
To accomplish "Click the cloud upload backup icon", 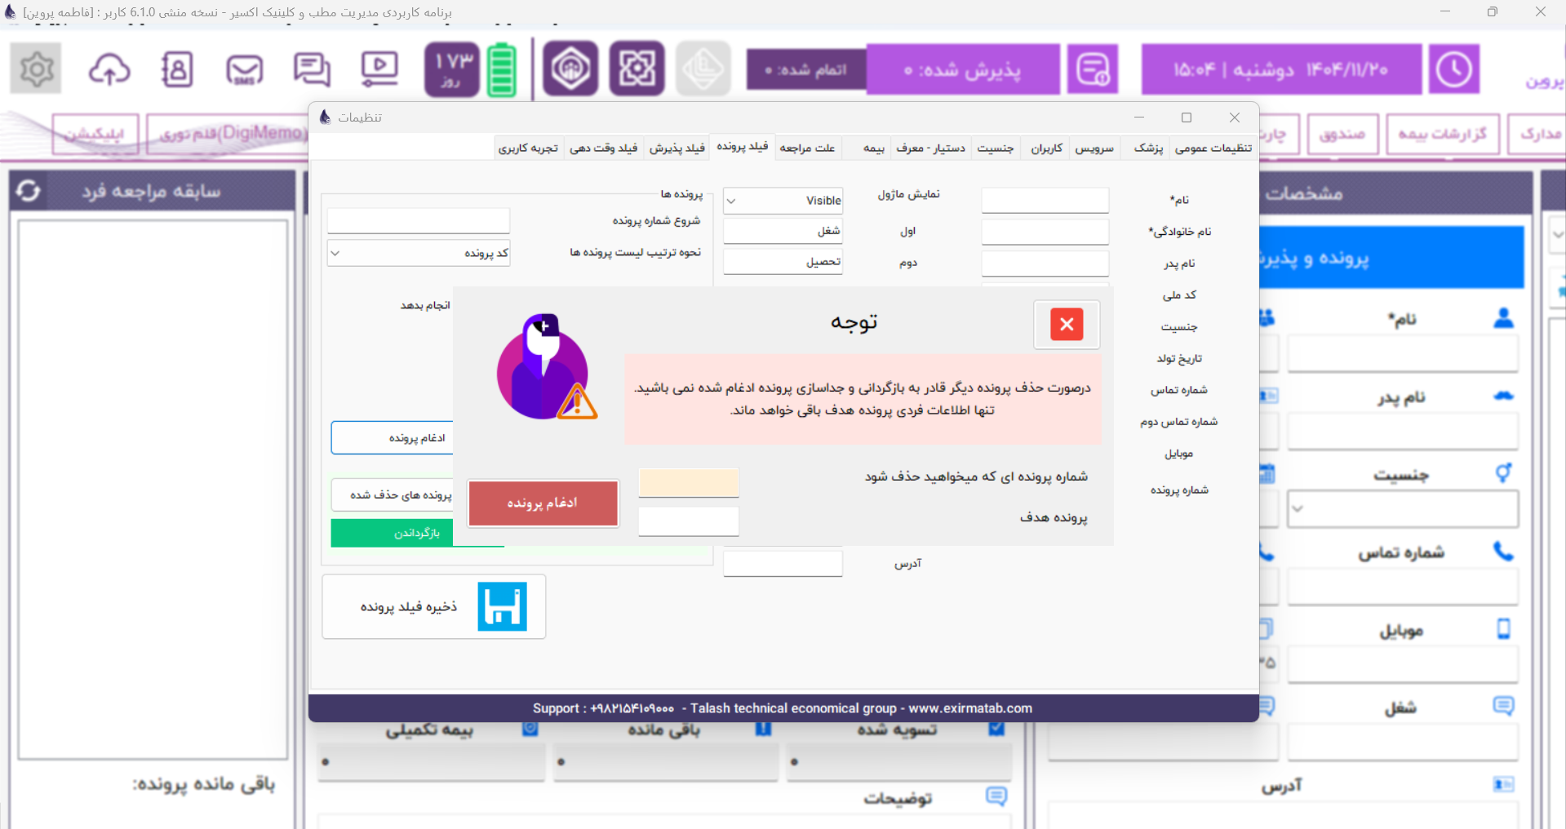I will point(109,69).
